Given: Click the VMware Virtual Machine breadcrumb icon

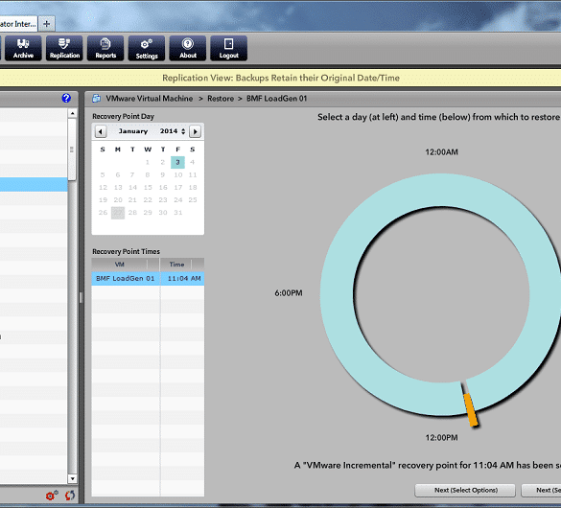Looking at the screenshot, I should click(96, 99).
